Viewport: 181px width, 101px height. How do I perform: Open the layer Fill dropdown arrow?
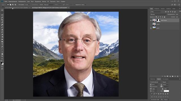point(180,17)
